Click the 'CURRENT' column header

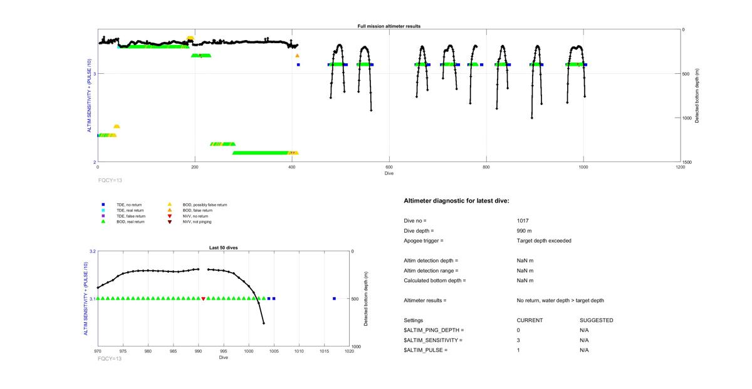tap(530, 321)
